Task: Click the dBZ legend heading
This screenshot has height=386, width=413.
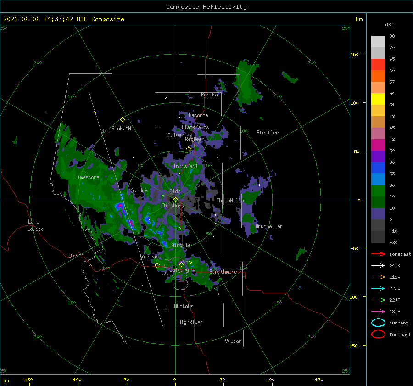Action: 389,24
